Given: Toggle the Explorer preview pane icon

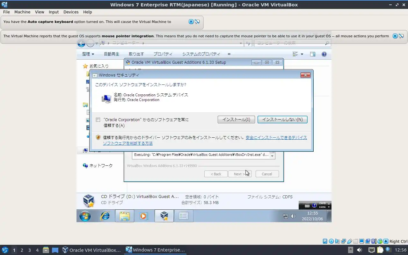Looking at the screenshot, I should point(313,54).
